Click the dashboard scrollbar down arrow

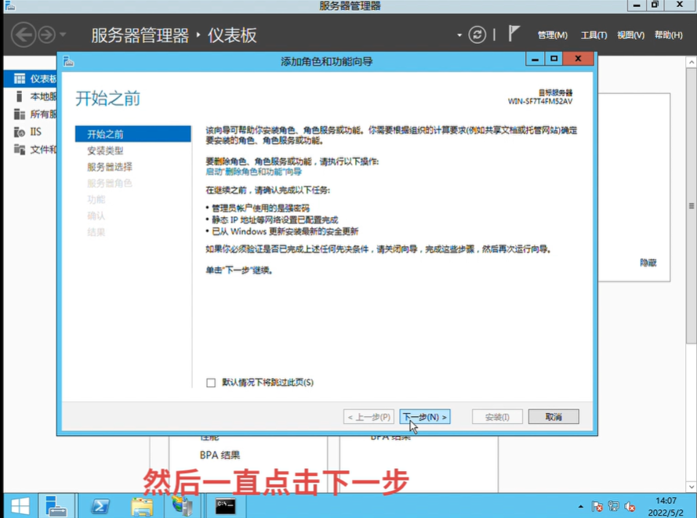(692, 487)
